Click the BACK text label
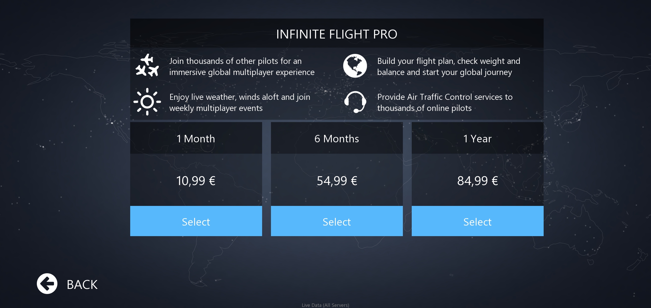 (82, 285)
